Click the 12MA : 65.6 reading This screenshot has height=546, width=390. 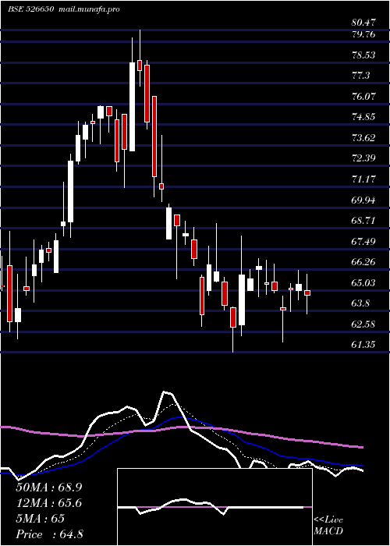click(48, 503)
